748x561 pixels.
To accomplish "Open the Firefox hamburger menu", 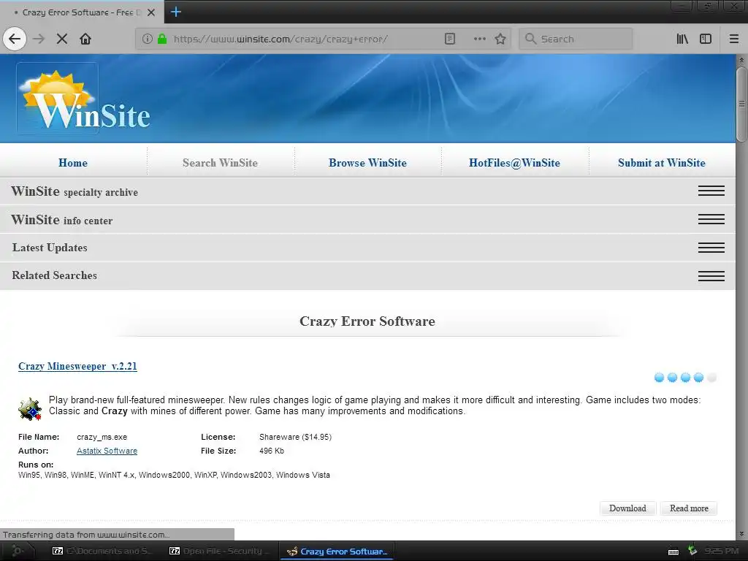I will coord(734,39).
